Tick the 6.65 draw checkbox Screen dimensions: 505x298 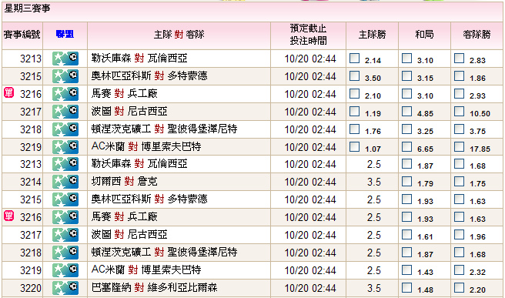point(406,146)
